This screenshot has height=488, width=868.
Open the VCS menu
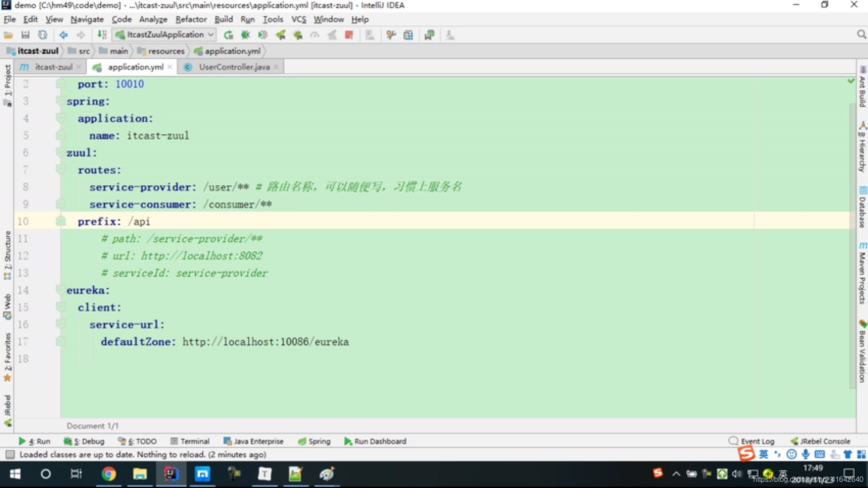(298, 19)
